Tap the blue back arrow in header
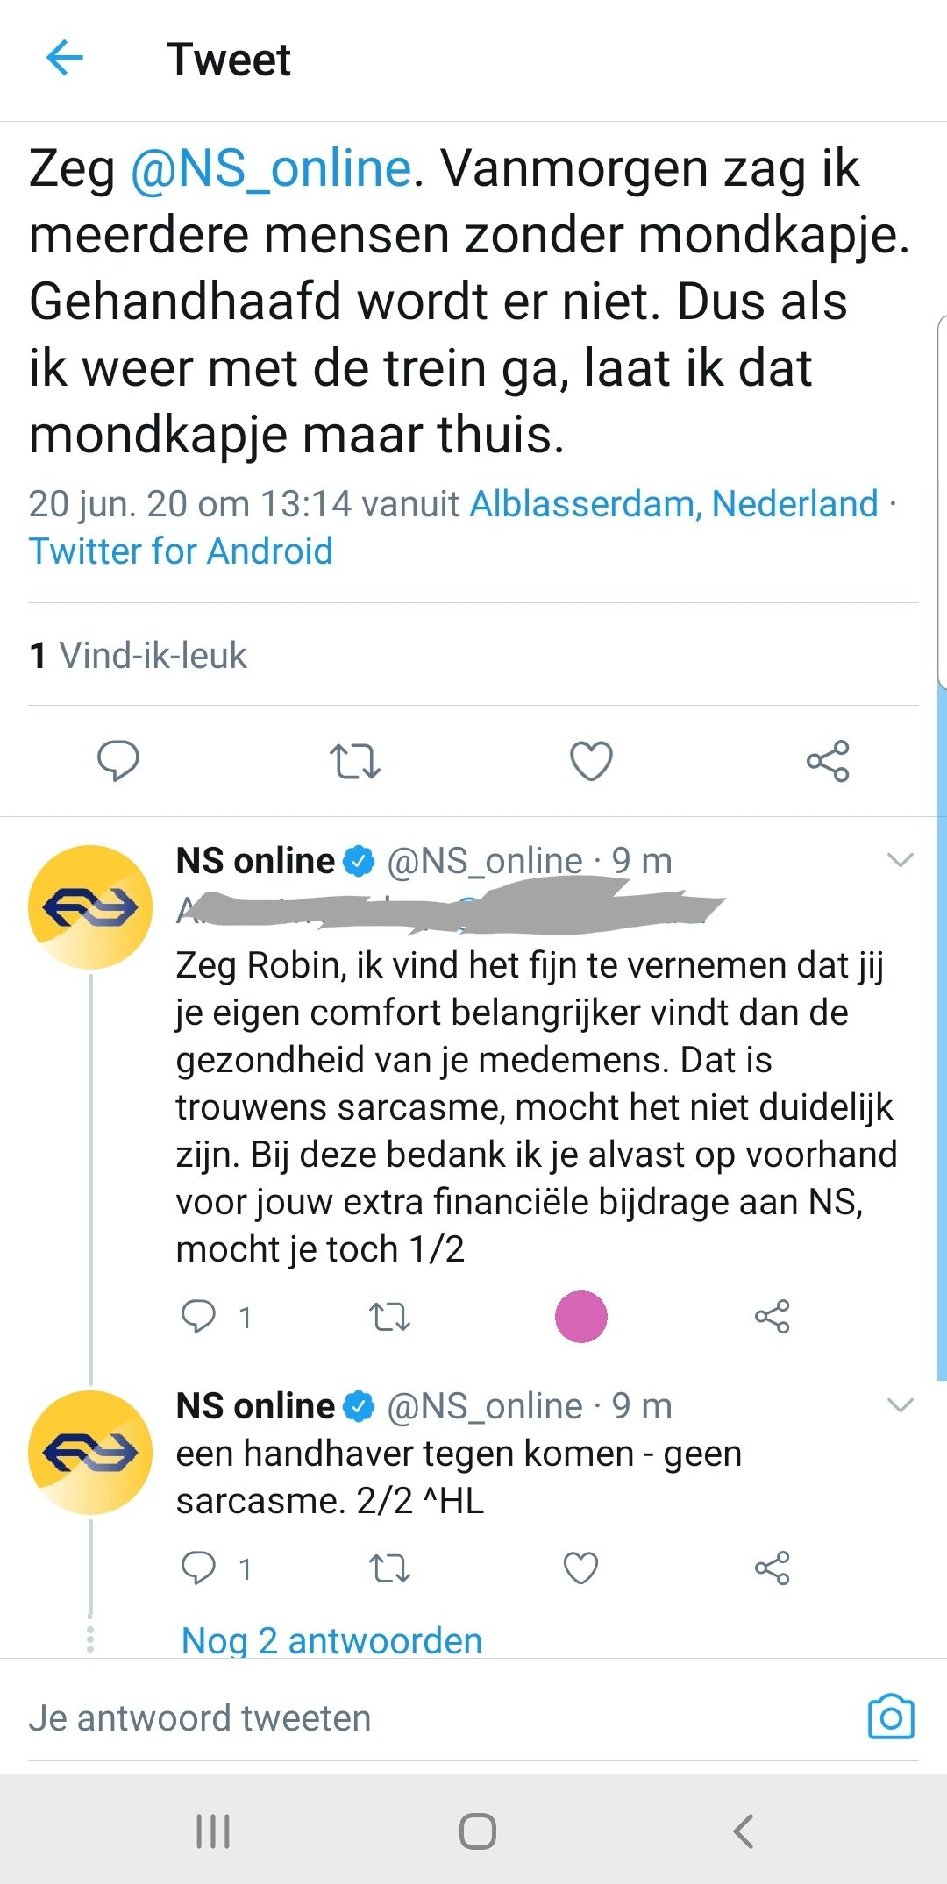 click(x=64, y=59)
